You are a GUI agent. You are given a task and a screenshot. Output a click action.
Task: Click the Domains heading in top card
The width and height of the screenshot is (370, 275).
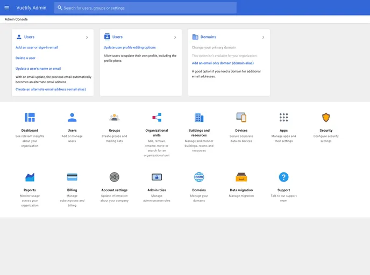[x=208, y=37]
